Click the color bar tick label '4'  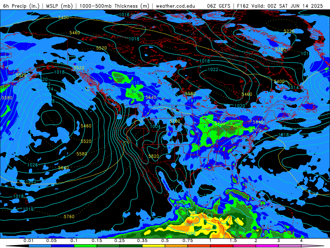click(302, 241)
